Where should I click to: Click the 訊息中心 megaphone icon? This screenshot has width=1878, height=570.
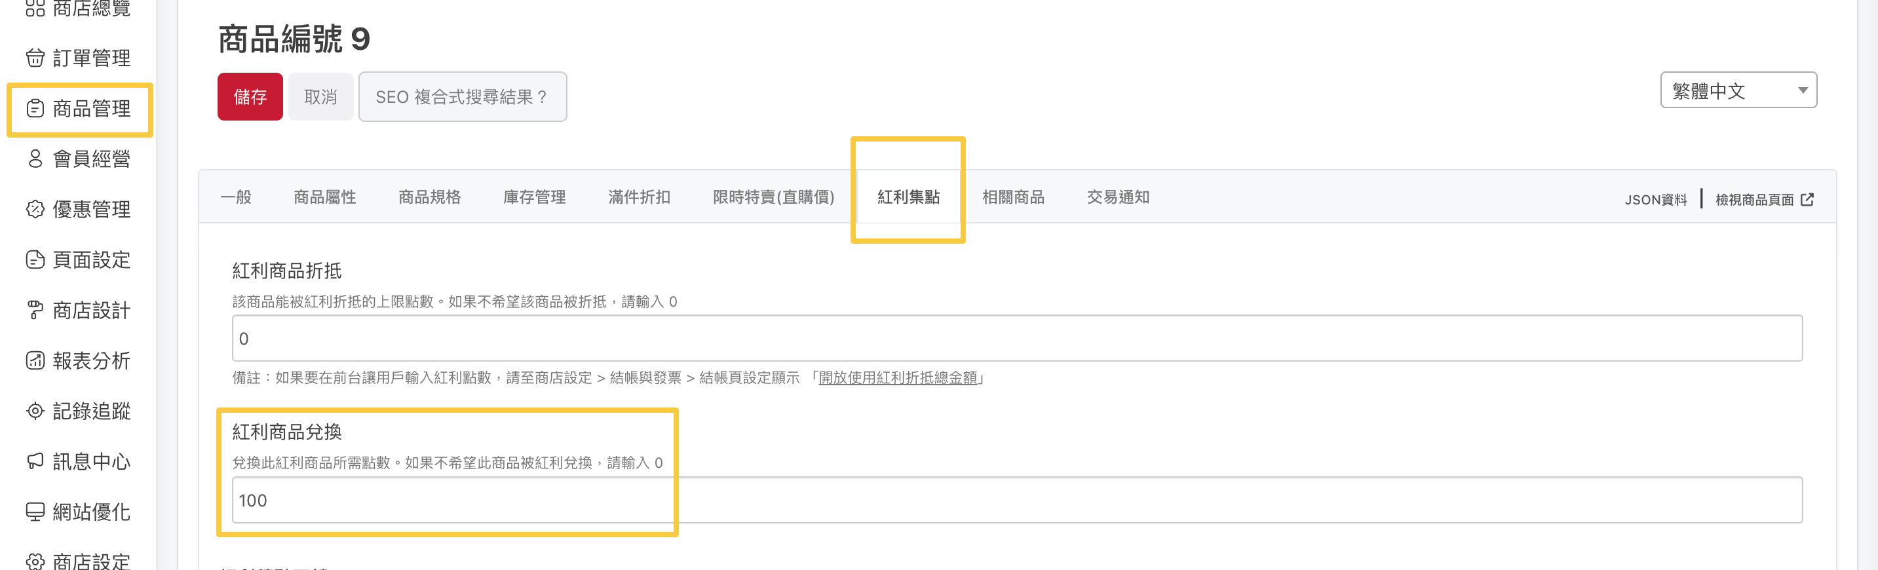(x=35, y=461)
